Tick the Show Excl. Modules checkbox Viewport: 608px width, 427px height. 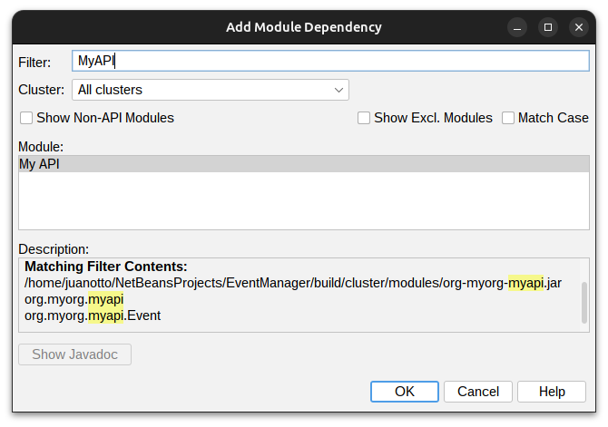tap(364, 118)
